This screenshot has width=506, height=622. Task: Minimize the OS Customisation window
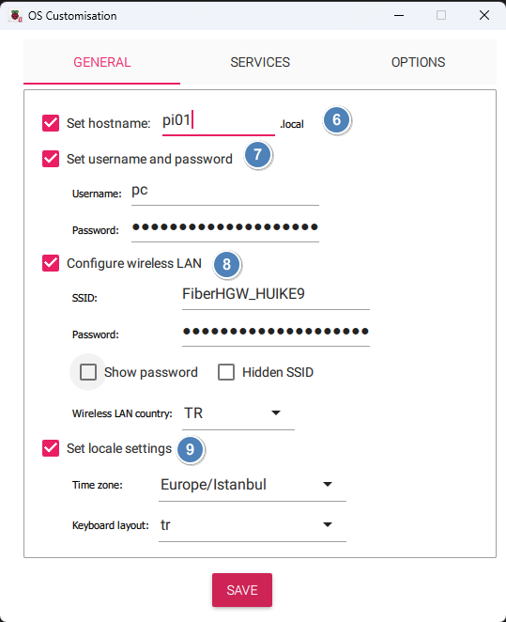399,15
